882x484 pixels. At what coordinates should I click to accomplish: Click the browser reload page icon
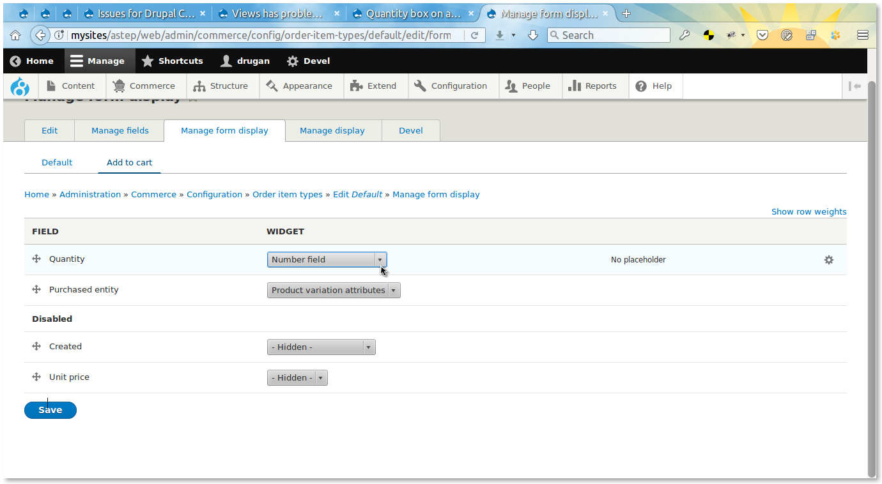pos(474,35)
